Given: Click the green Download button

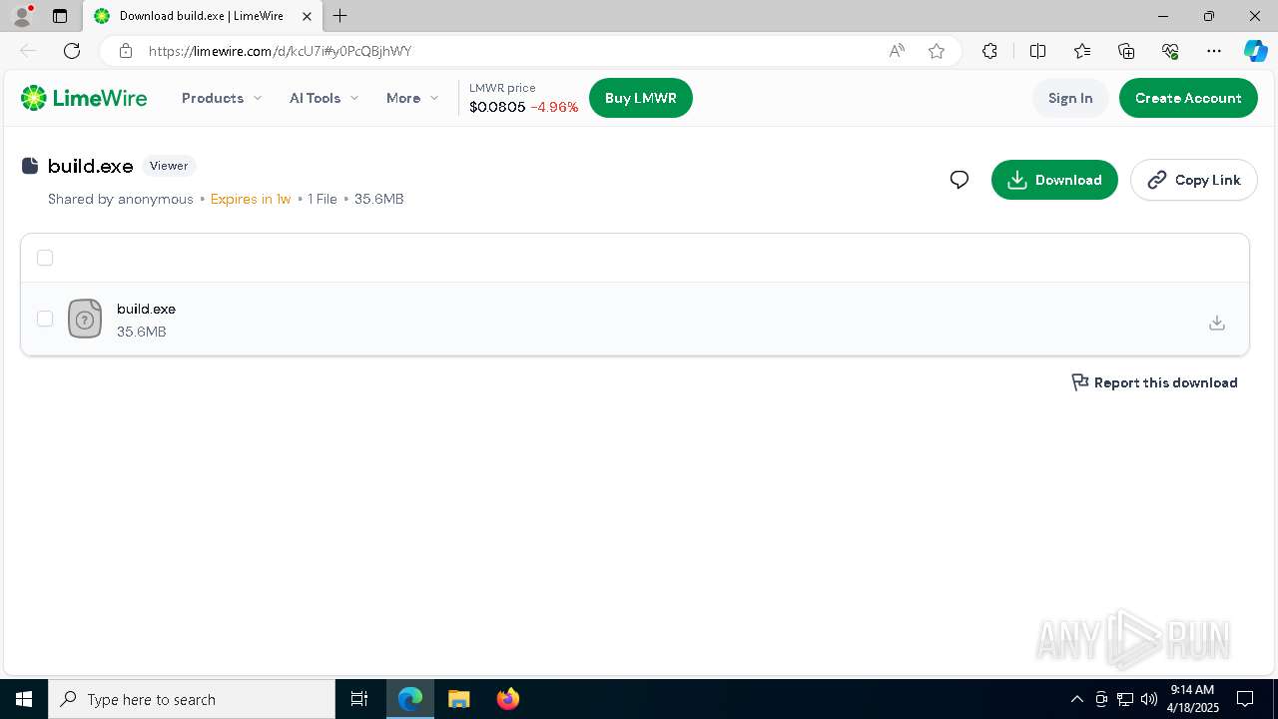Looking at the screenshot, I should pyautogui.click(x=1054, y=180).
